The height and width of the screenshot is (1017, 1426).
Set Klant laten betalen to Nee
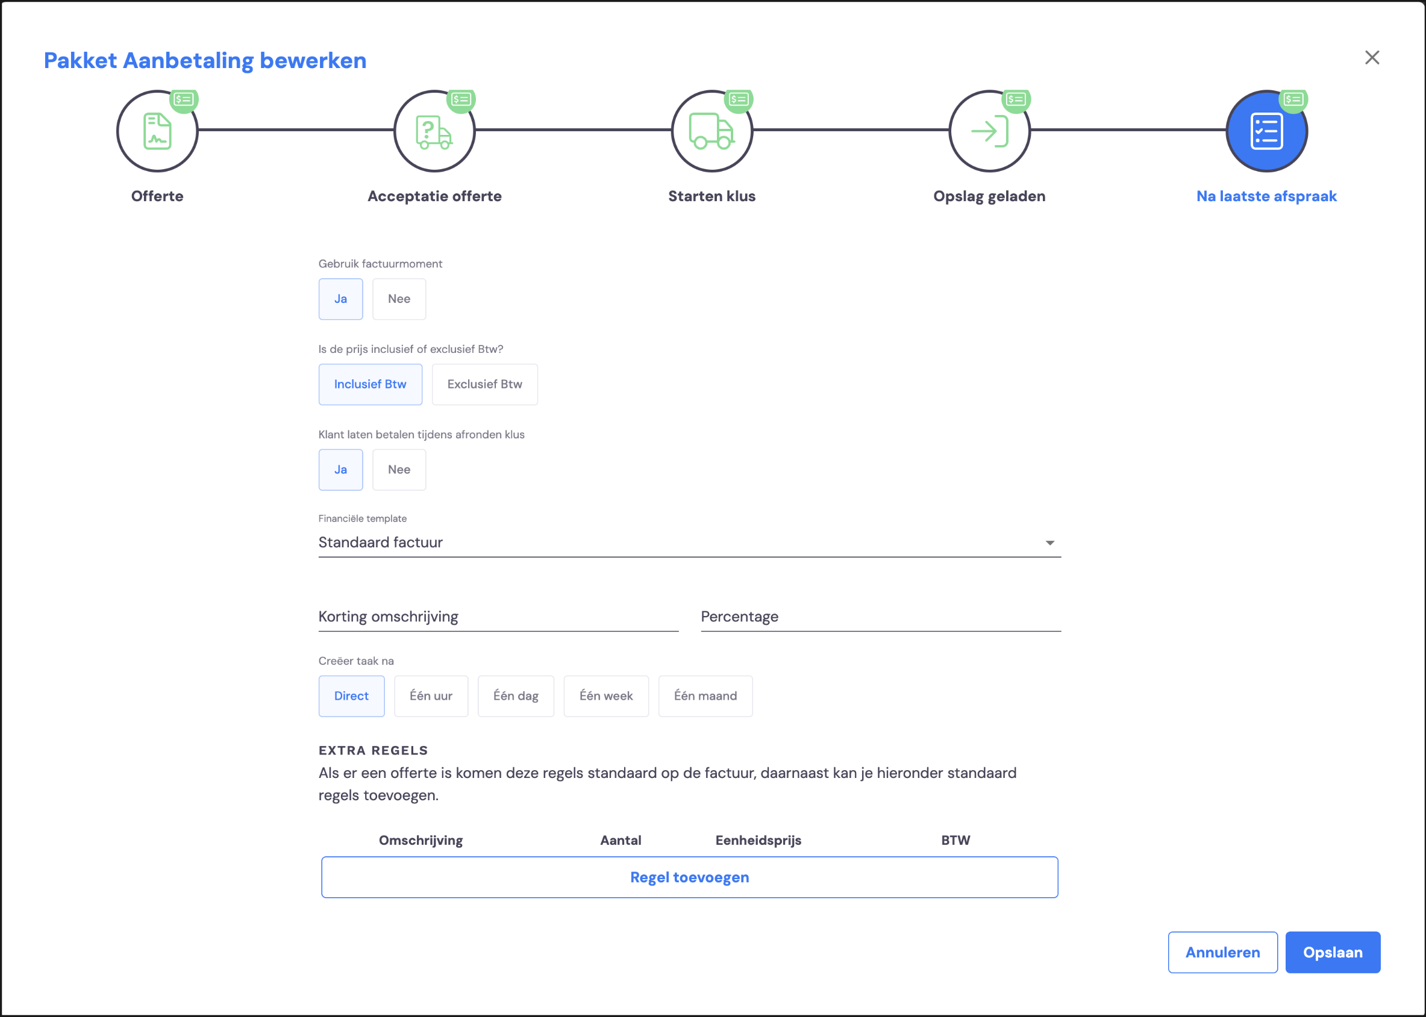click(x=399, y=469)
